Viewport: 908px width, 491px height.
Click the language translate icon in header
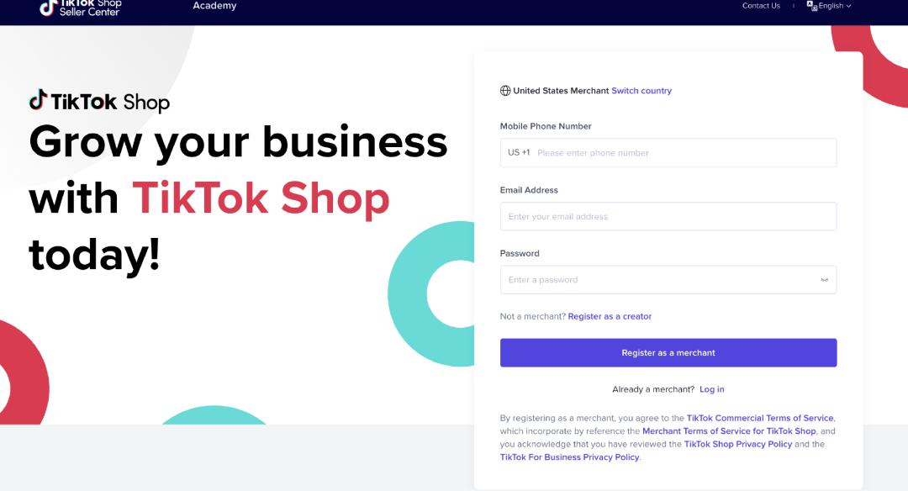click(812, 6)
